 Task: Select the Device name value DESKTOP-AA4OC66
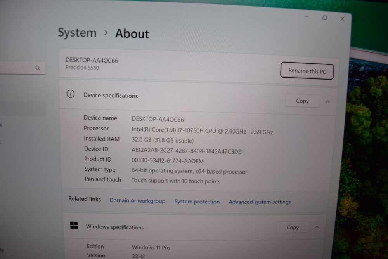point(158,119)
